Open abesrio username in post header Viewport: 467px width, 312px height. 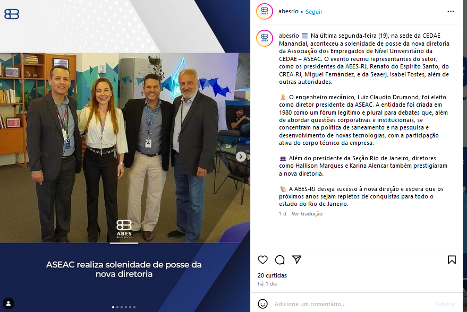pos(288,11)
